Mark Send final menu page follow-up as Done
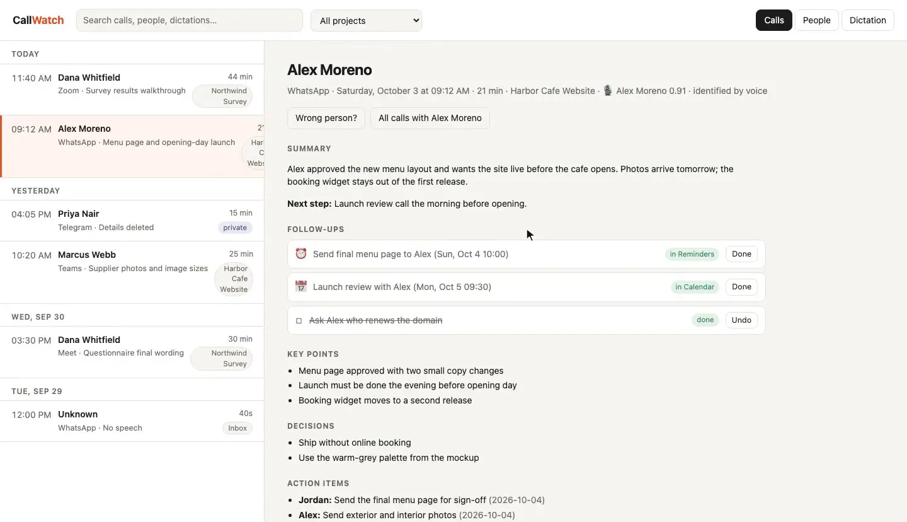Image resolution: width=907 pixels, height=522 pixels. (x=741, y=254)
